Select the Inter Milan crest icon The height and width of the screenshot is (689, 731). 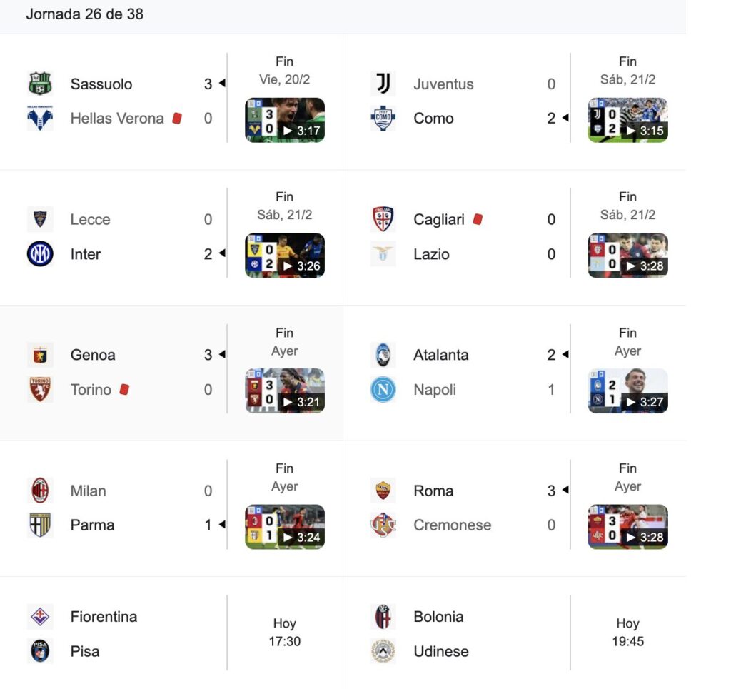tap(40, 254)
